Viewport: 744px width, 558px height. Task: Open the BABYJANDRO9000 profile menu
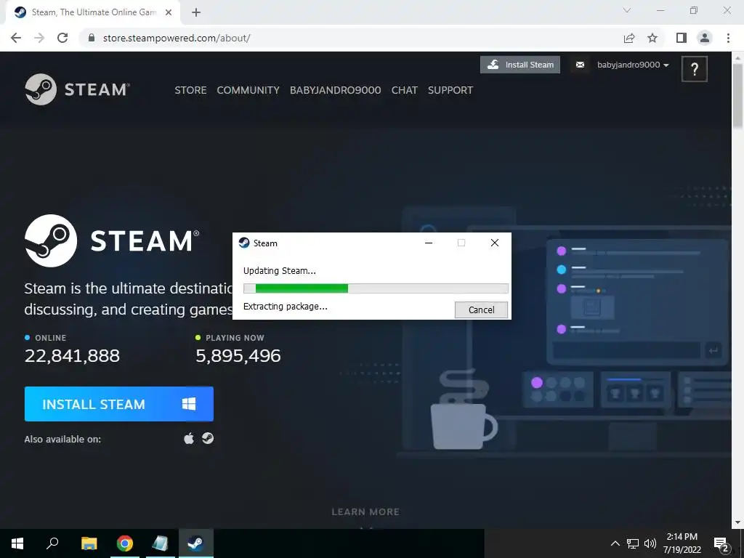pos(336,90)
